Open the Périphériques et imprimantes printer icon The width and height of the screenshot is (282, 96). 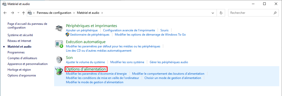click(x=59, y=28)
